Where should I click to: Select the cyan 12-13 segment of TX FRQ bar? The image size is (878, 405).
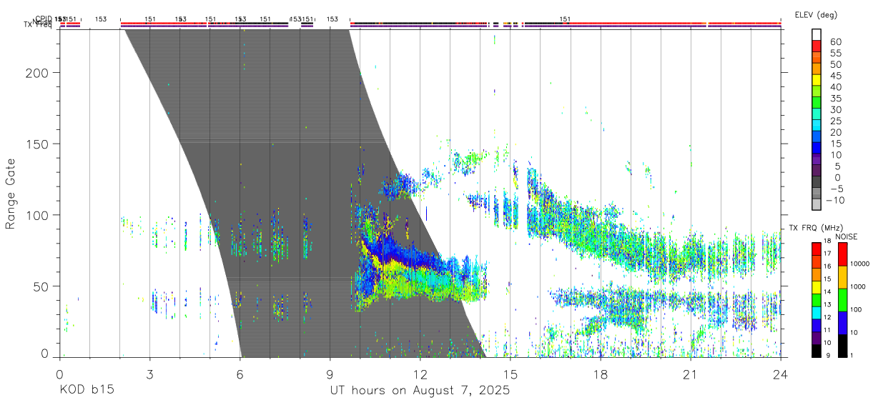[817, 313]
